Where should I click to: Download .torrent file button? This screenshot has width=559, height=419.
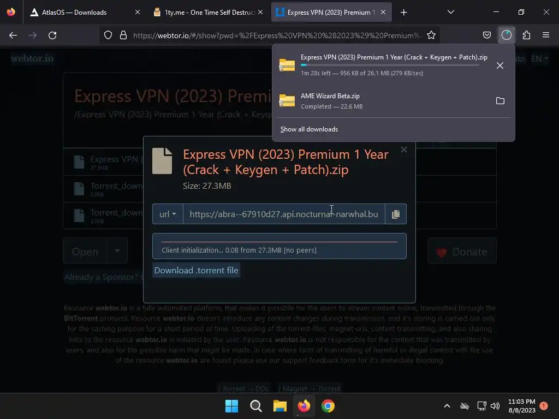tap(196, 271)
